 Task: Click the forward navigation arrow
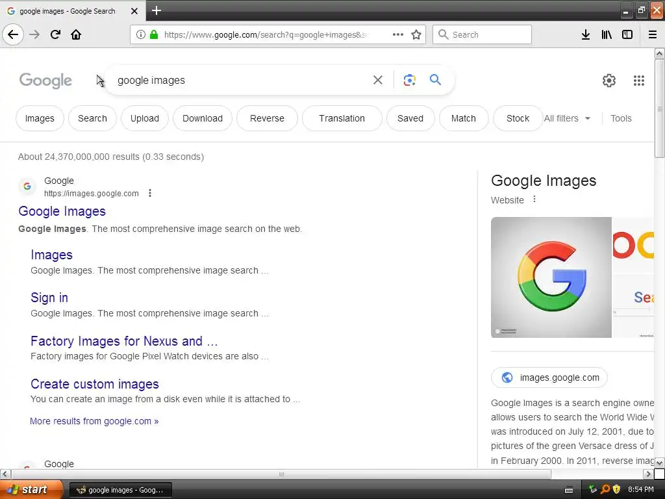point(35,34)
